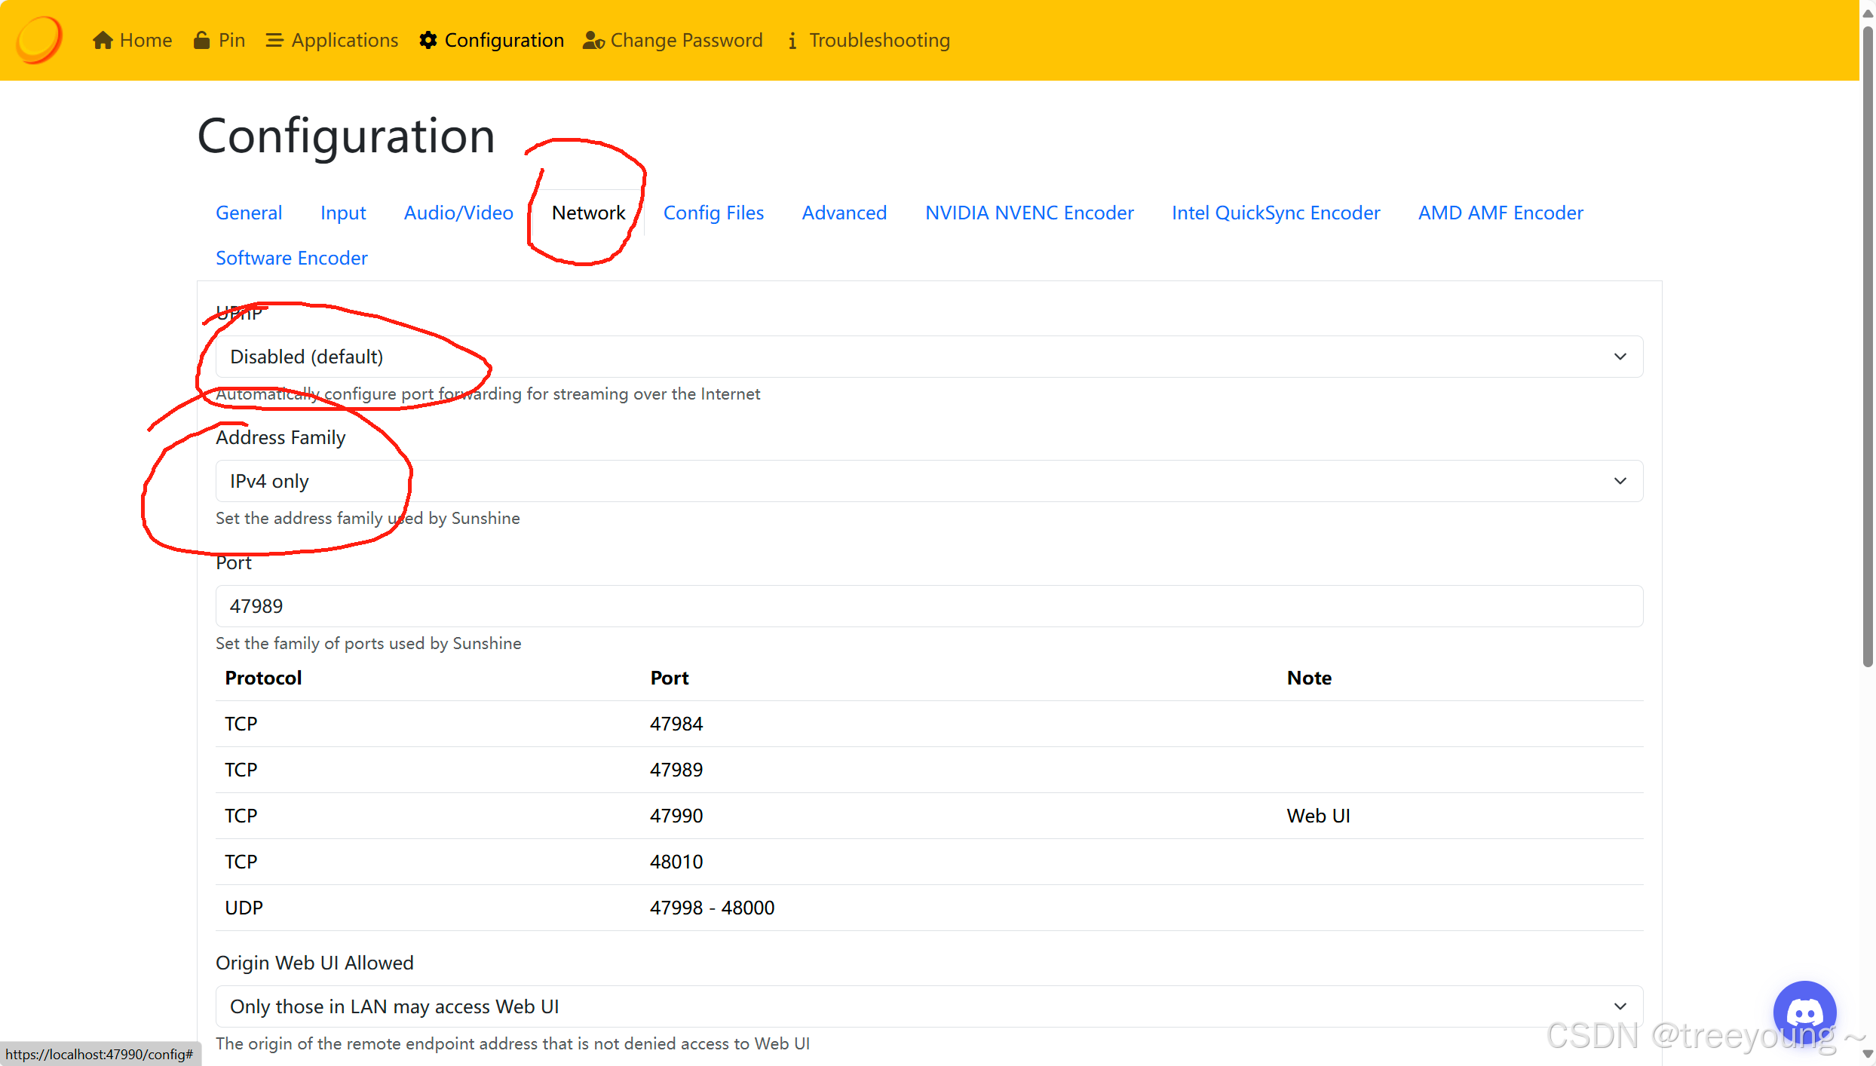Click the Troubleshooting info icon
The height and width of the screenshot is (1066, 1876).
(792, 41)
